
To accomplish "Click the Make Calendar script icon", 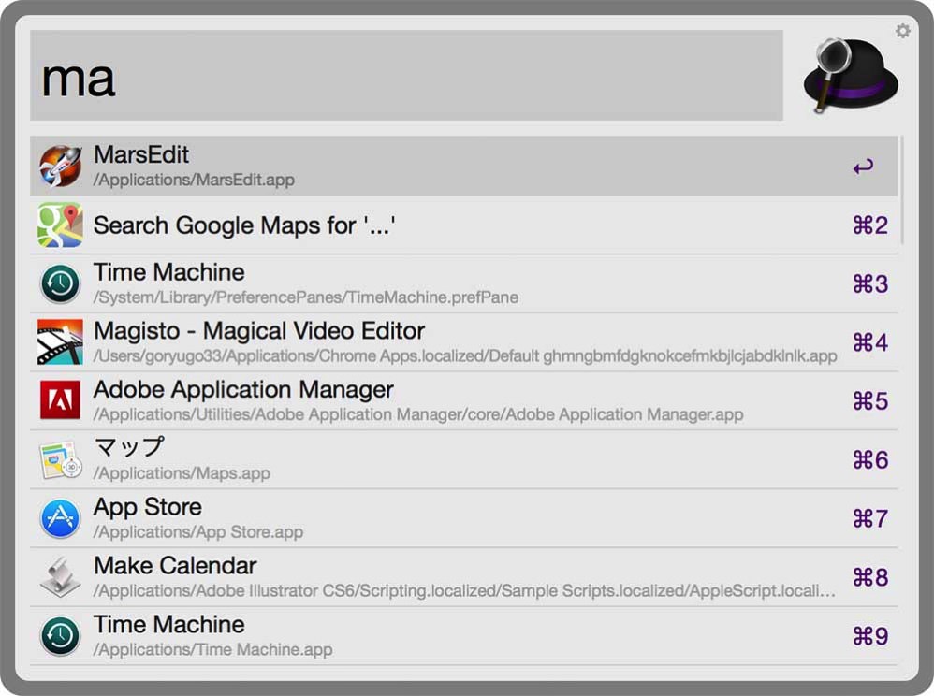I will pyautogui.click(x=60, y=577).
